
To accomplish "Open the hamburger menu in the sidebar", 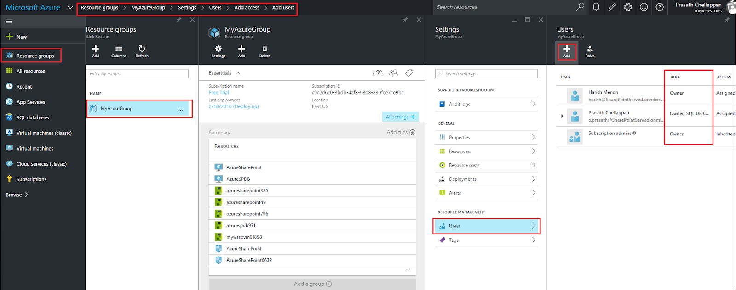I will [x=9, y=22].
